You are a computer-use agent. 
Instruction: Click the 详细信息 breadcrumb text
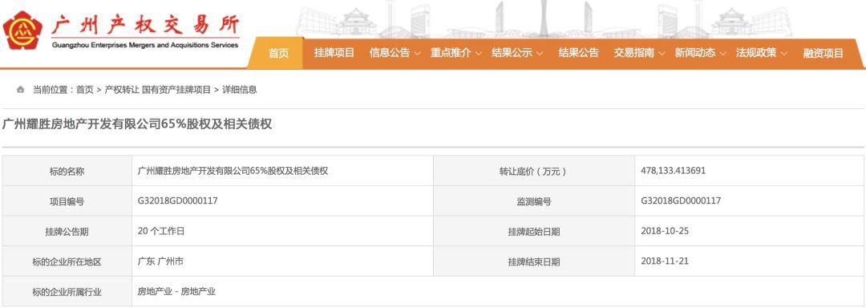239,89
